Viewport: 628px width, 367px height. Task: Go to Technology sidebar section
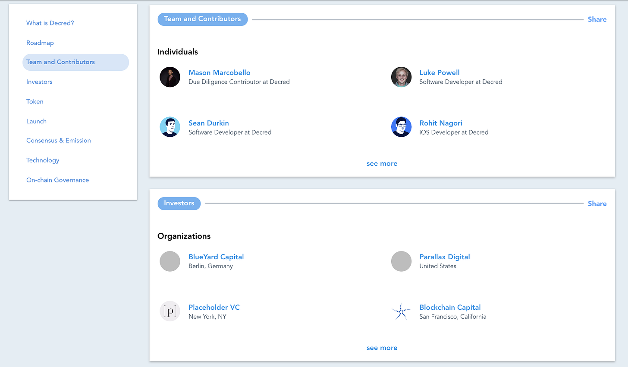click(43, 160)
